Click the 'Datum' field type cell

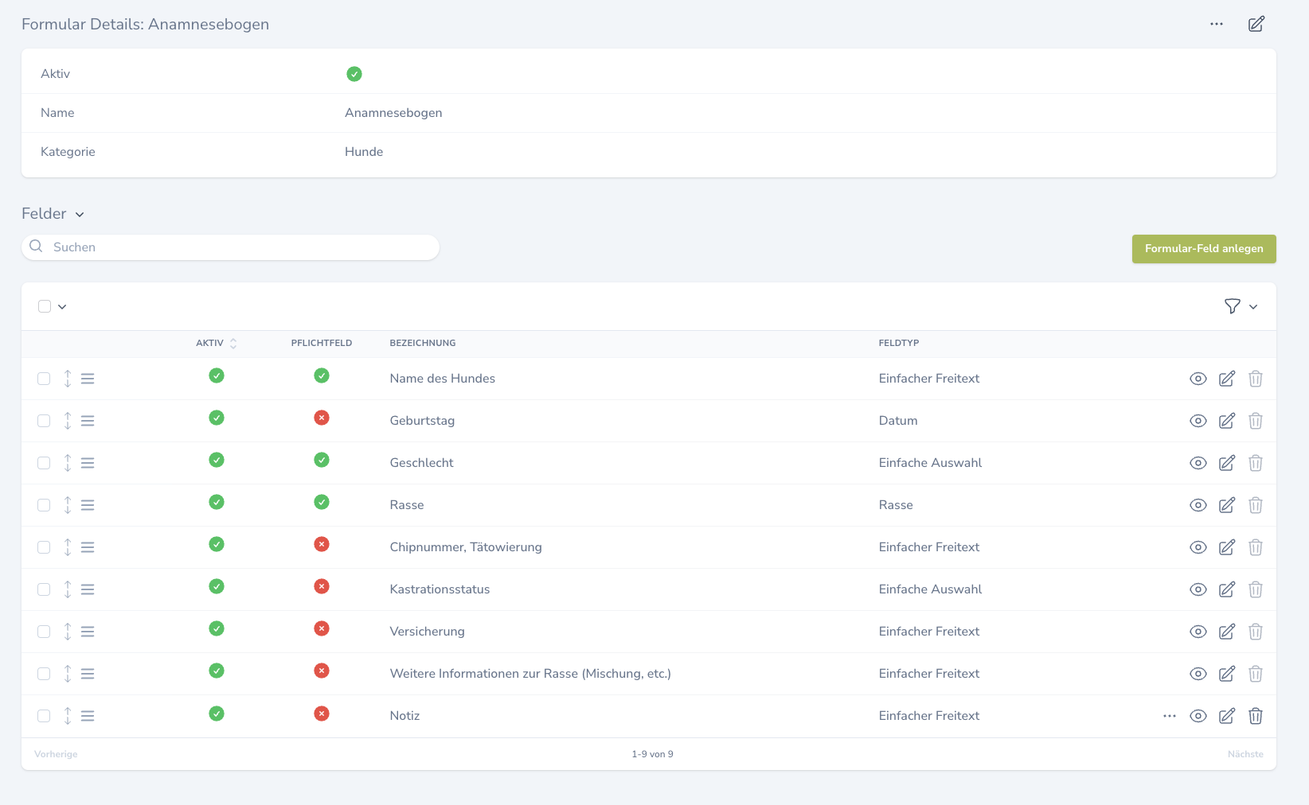click(x=898, y=421)
